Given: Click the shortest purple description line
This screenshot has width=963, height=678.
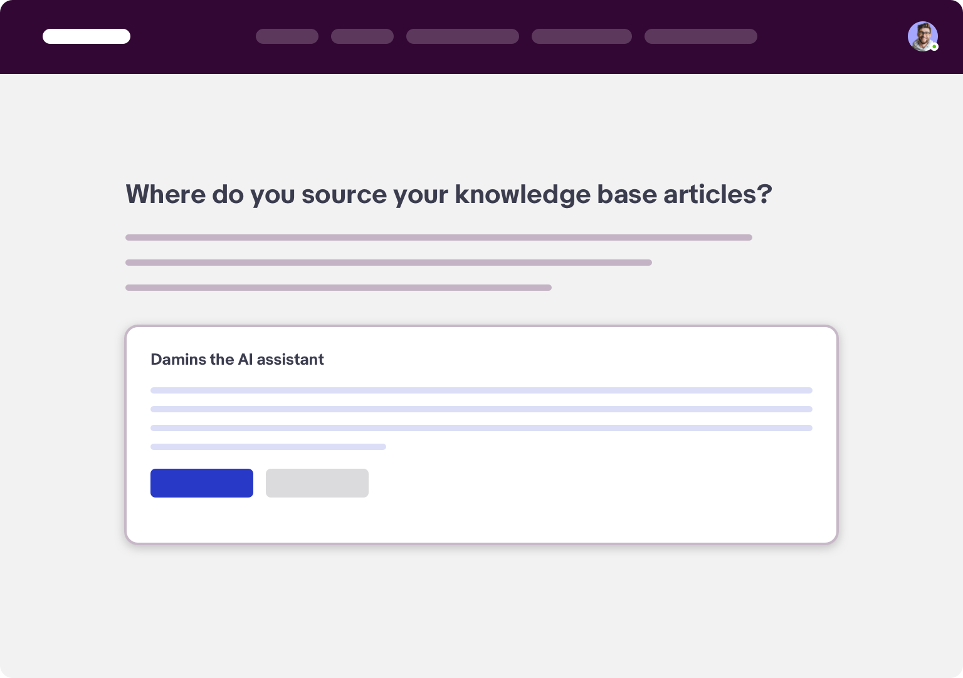Looking at the screenshot, I should coord(339,288).
